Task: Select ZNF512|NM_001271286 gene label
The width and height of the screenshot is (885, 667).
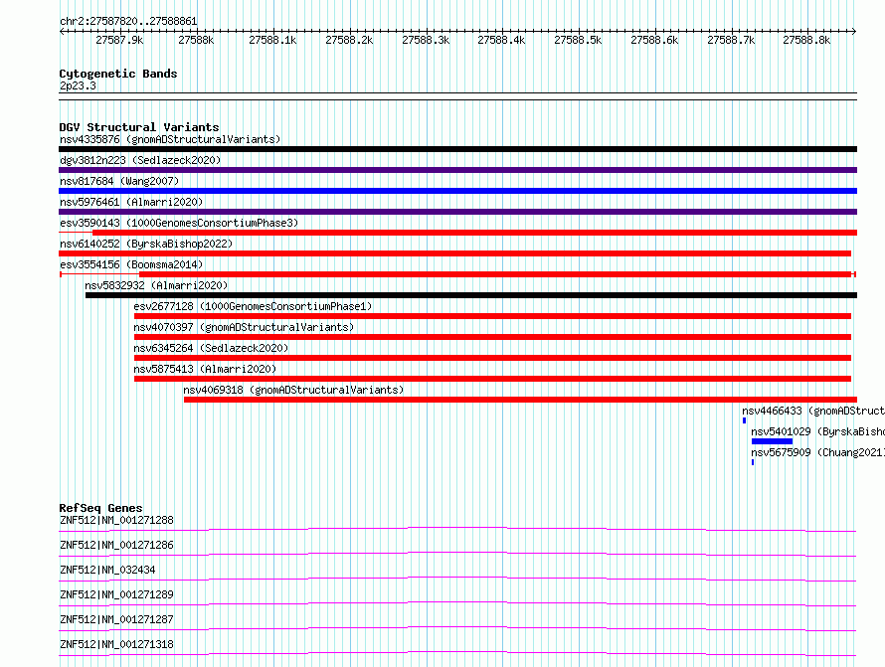Action: pyautogui.click(x=116, y=545)
